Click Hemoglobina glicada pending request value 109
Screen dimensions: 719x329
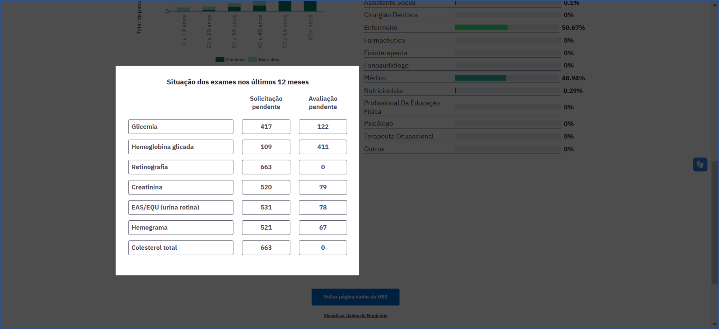[x=266, y=147]
